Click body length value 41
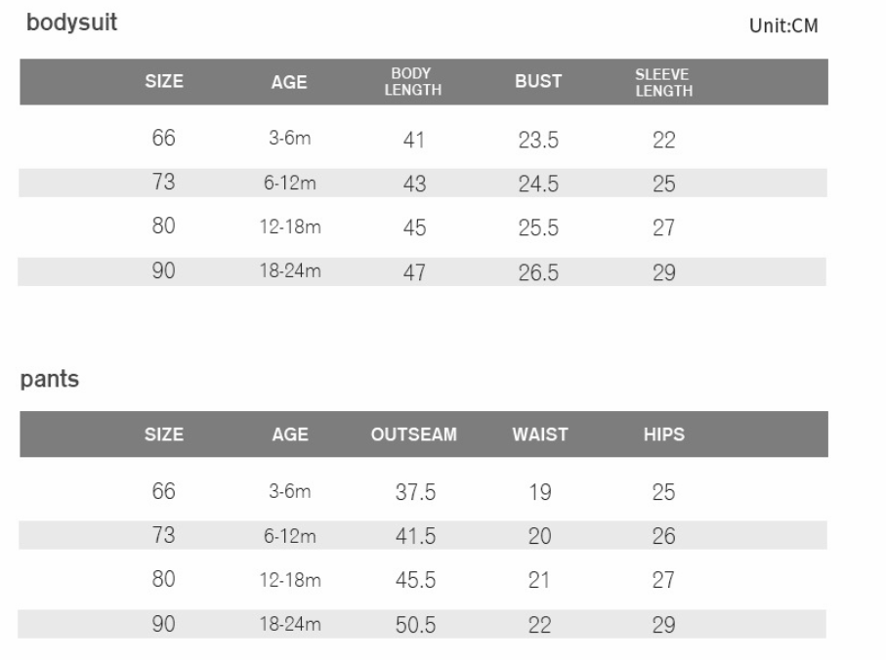 pos(414,142)
